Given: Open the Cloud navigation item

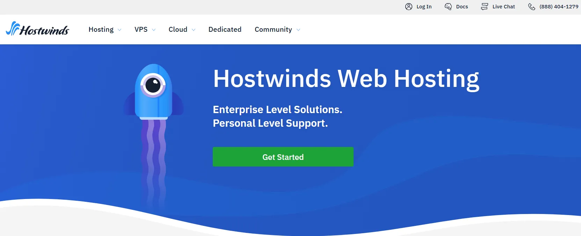Looking at the screenshot, I should (178, 29).
